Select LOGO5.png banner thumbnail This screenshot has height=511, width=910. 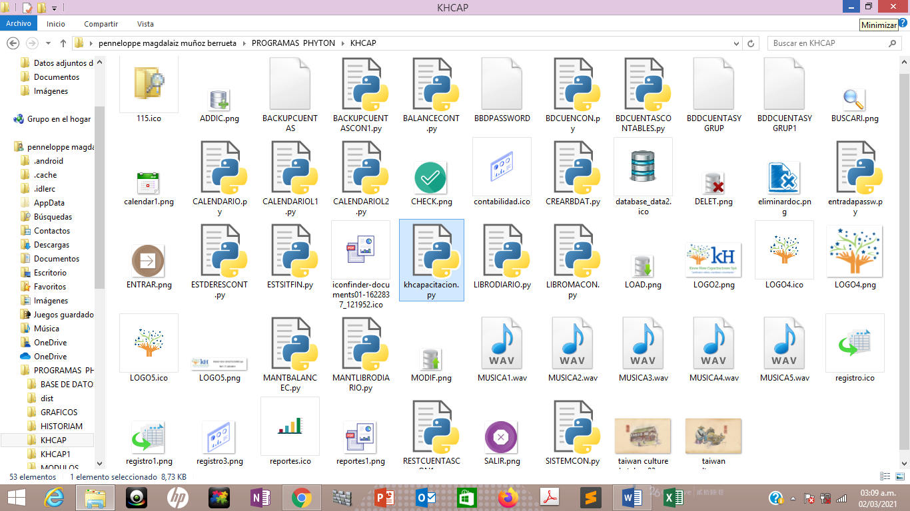(219, 363)
